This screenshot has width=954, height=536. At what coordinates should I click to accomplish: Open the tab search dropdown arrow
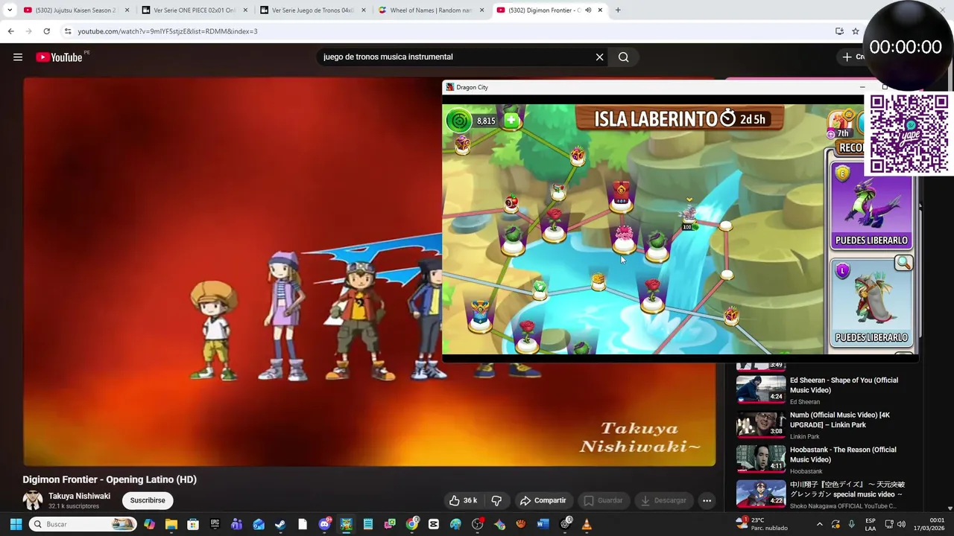pos(10,10)
